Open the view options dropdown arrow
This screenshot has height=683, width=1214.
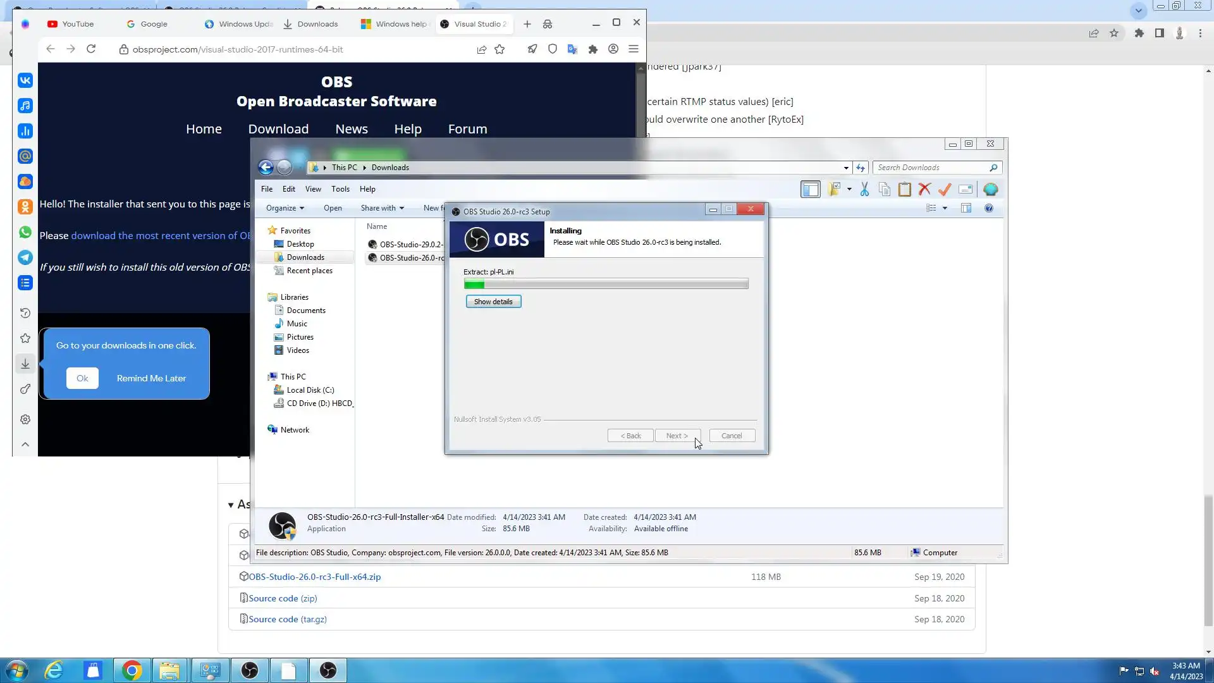tap(945, 208)
